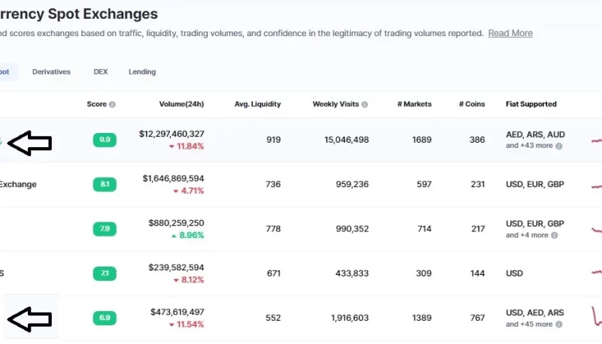
Task: Click the green 8.1 score badge
Action: click(105, 184)
